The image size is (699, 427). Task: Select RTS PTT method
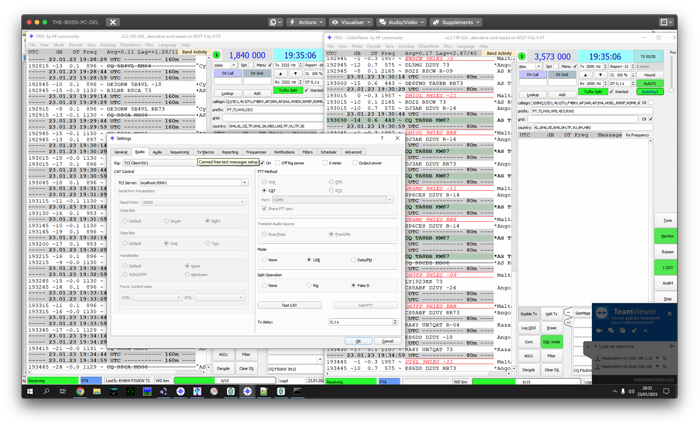point(331,191)
